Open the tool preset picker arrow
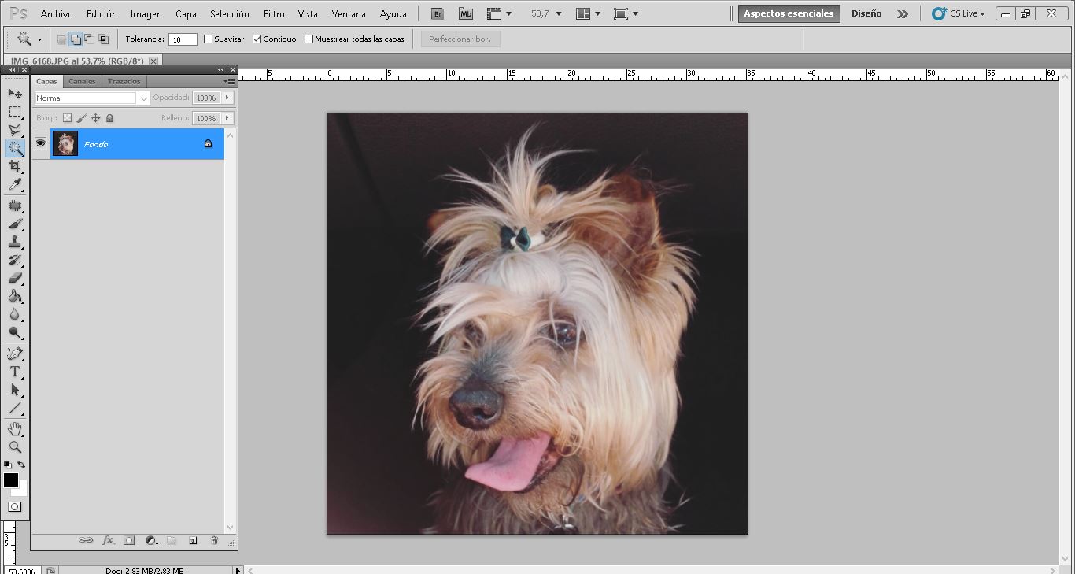The height and width of the screenshot is (574, 1075). 39,39
